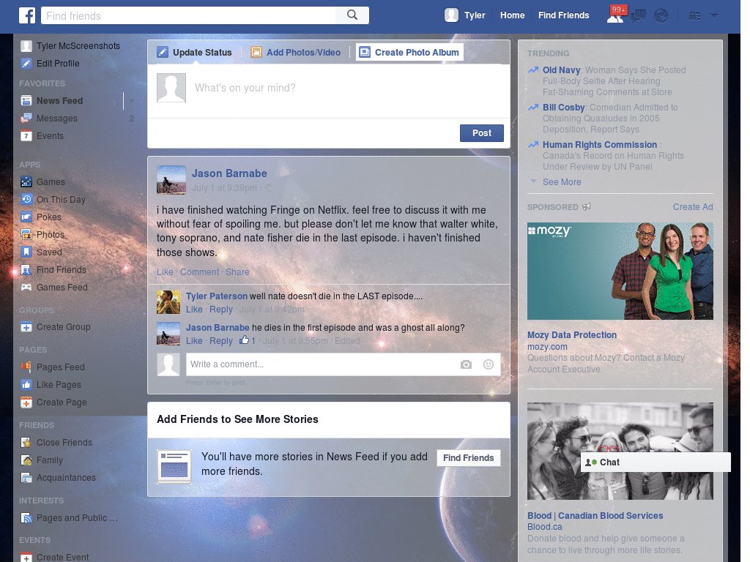Image resolution: width=750 pixels, height=562 pixels.
Task: Open emoji picker in comment box
Action: coord(489,364)
